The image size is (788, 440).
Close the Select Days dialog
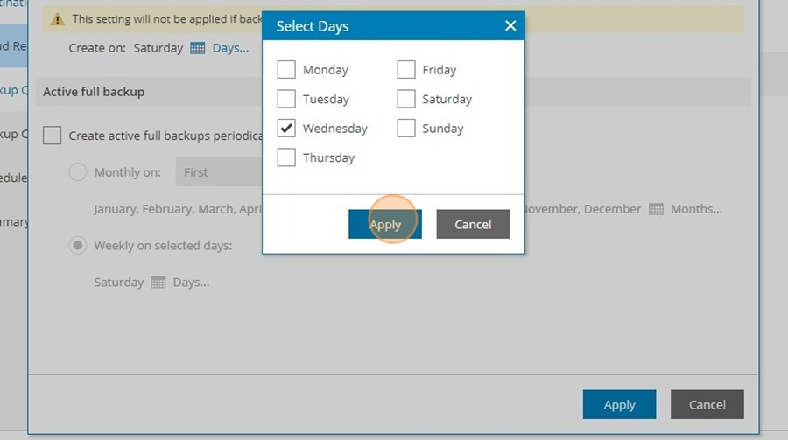point(510,25)
